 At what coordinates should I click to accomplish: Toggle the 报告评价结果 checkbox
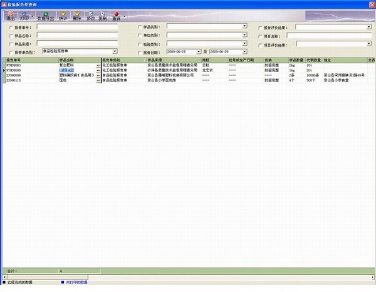pos(260,28)
